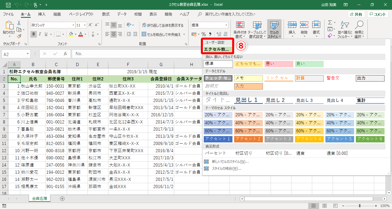Switch to the 数式 ribbon tab
The height and width of the screenshot is (209, 392).
click(x=106, y=14)
